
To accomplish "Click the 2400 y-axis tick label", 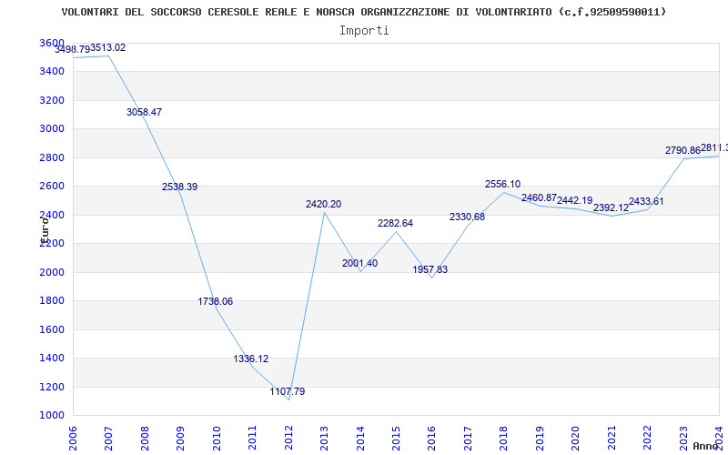I will (x=52, y=215).
